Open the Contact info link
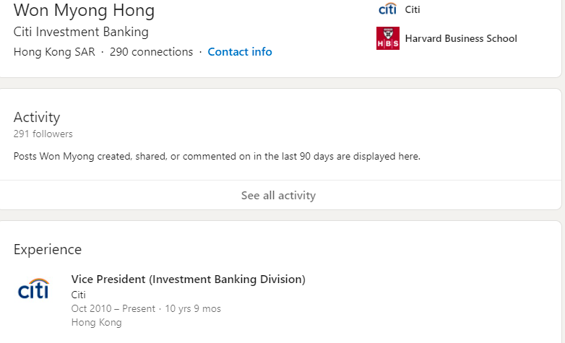The image size is (565, 343). point(240,52)
